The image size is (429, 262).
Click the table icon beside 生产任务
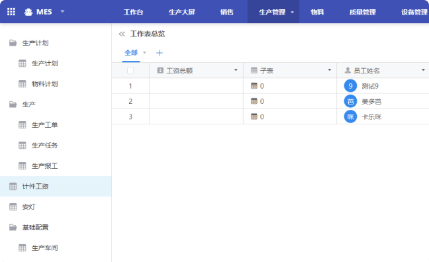point(22,145)
